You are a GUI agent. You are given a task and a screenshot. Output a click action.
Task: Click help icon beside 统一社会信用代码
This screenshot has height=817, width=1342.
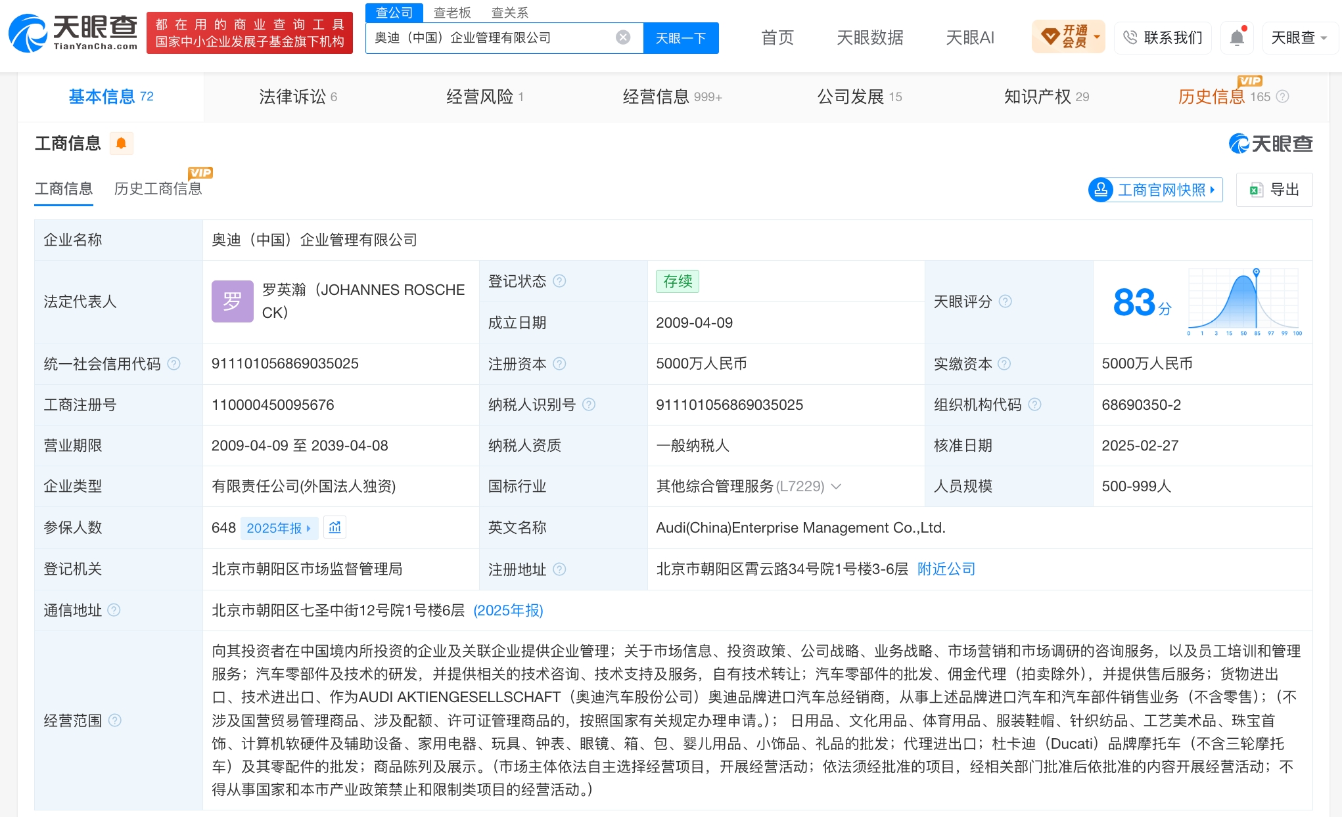(x=174, y=364)
